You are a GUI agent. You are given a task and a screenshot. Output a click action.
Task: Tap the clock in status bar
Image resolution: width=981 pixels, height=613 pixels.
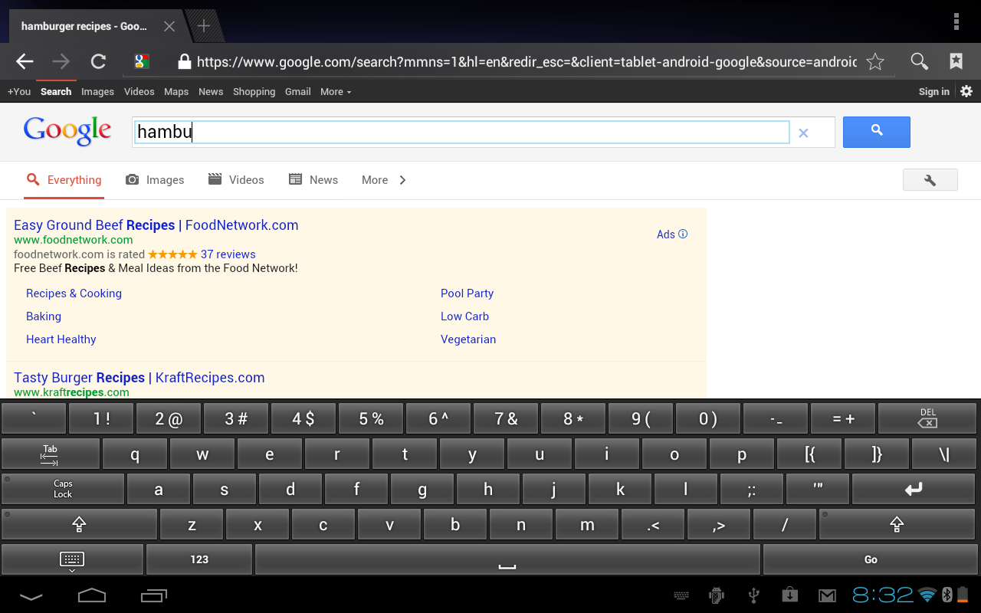(883, 595)
